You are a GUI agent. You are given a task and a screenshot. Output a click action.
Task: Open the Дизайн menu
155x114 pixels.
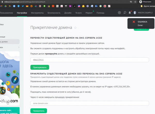[x=68, y=13]
